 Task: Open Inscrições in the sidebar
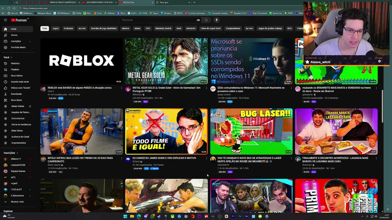coord(17,41)
